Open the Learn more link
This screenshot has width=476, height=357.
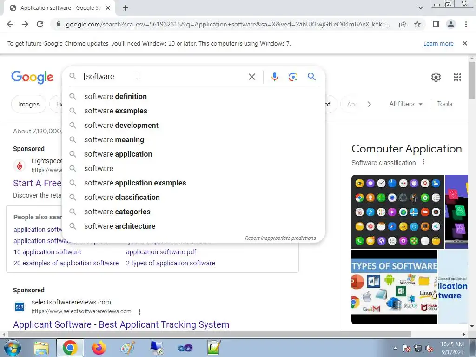438,43
